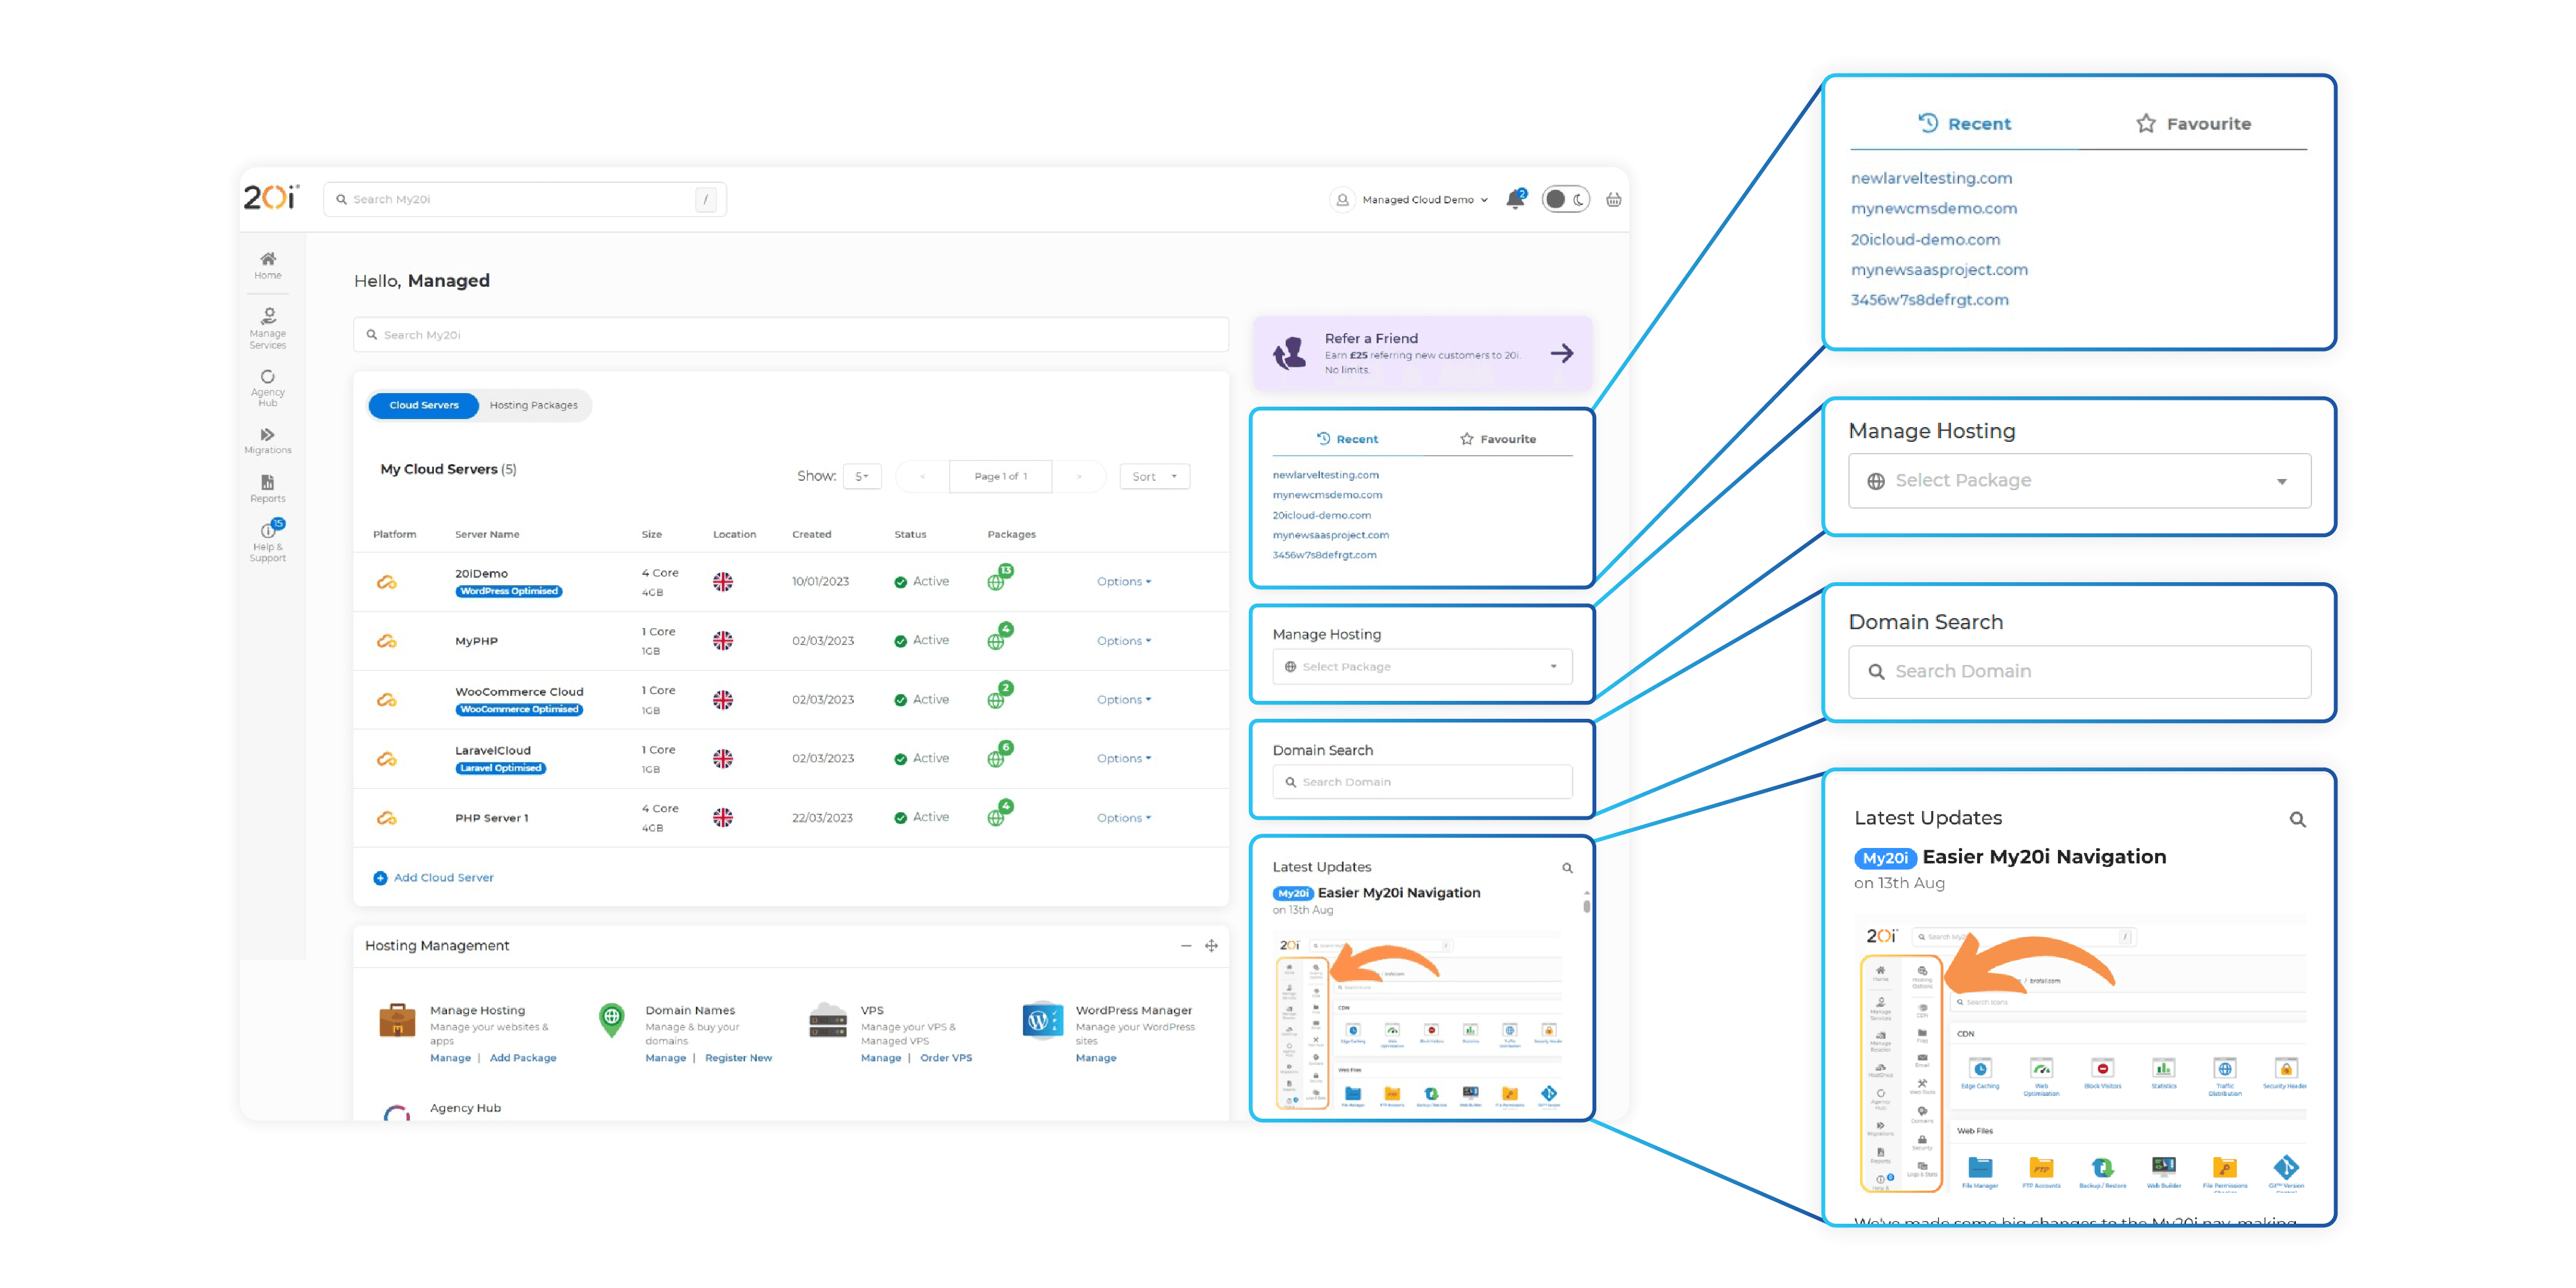Screen dimensions: 2576x1288
Task: Open Options for the MyPHP server
Action: point(1123,641)
